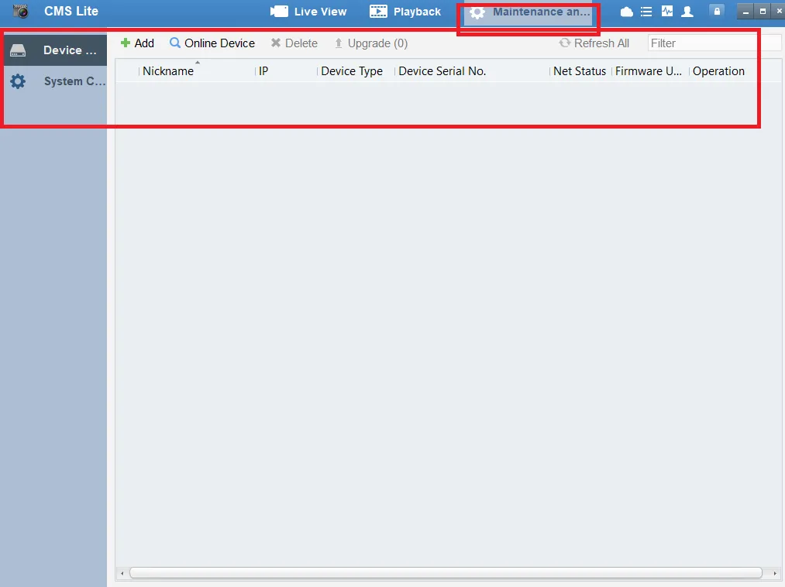This screenshot has height=587, width=785.
Task: Click the Refresh All button
Action: pyautogui.click(x=594, y=43)
